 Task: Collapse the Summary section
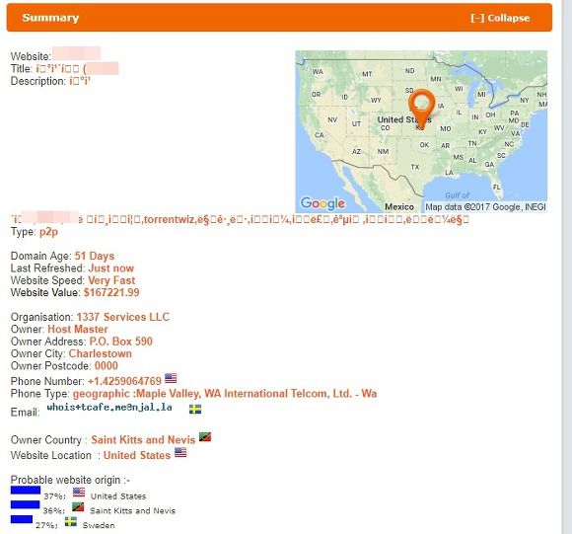[x=500, y=18]
